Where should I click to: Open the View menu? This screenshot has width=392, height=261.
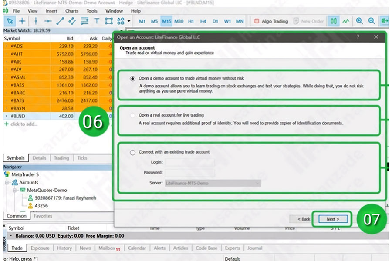(33, 11)
